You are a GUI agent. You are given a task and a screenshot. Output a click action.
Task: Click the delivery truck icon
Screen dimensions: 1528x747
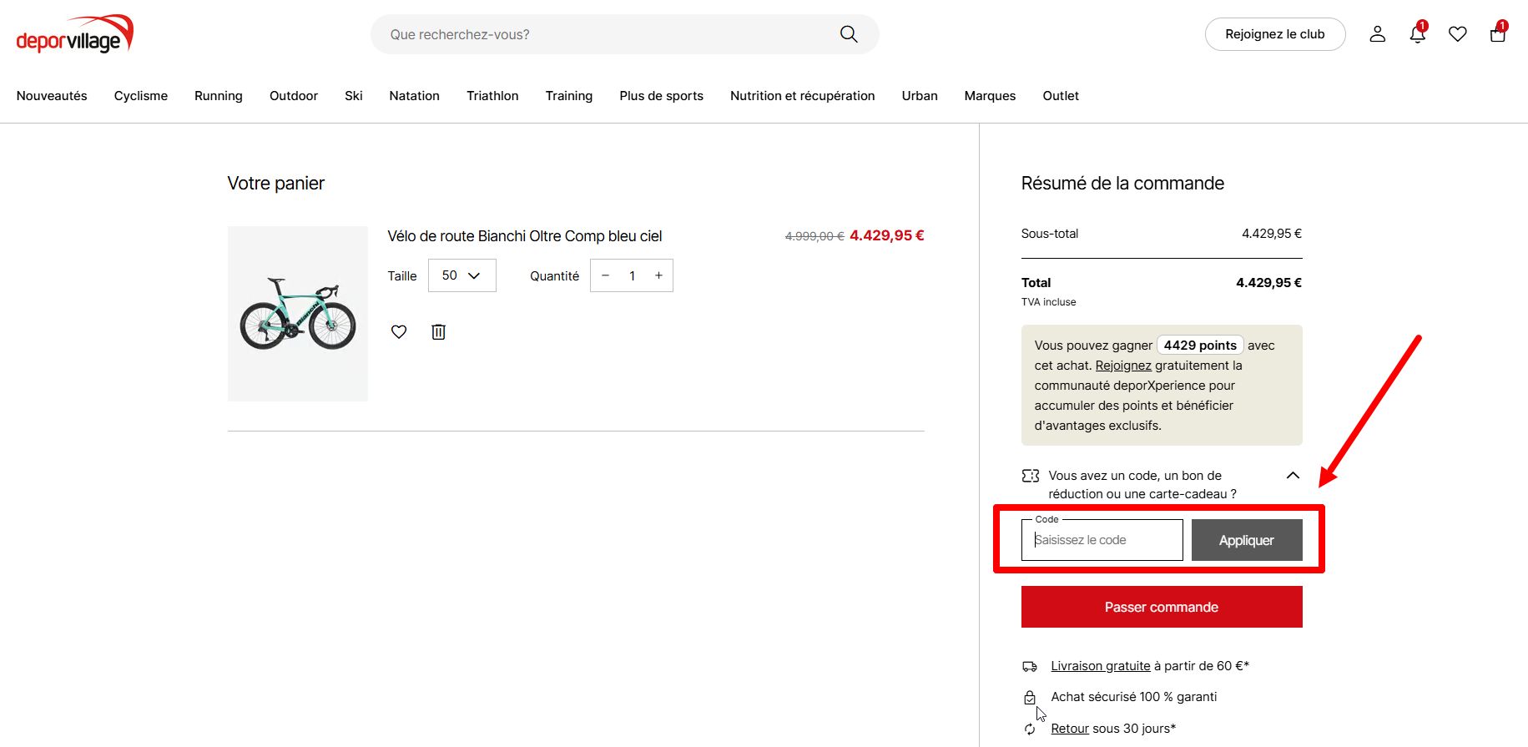coord(1030,666)
